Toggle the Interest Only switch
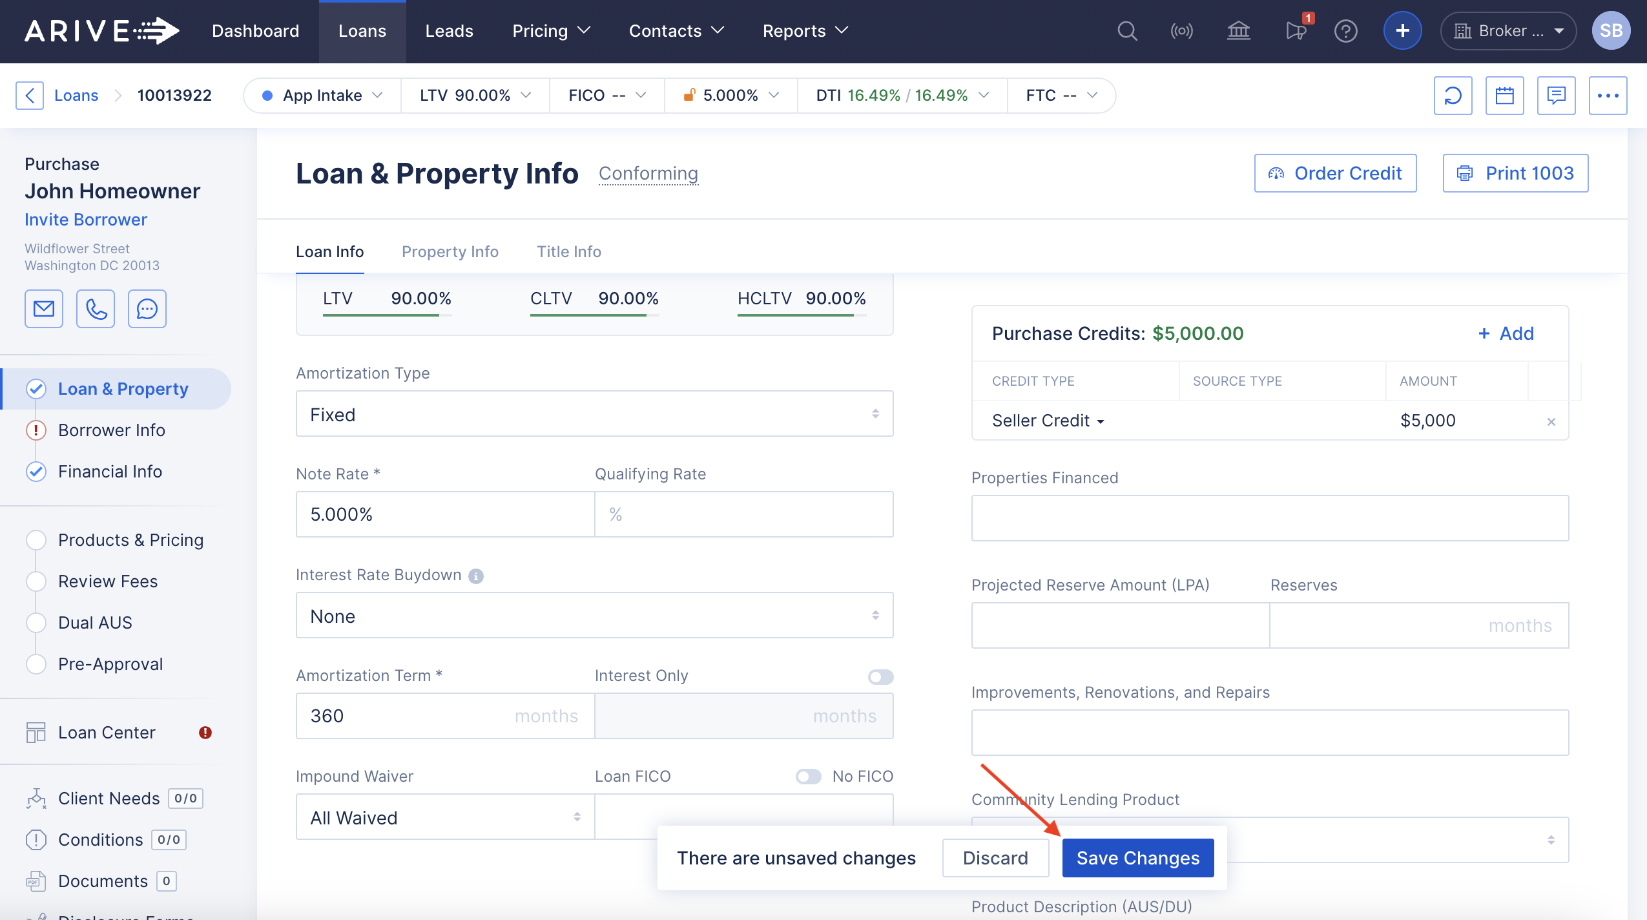This screenshot has width=1647, height=920. click(x=880, y=676)
